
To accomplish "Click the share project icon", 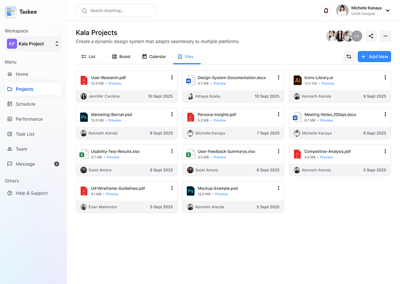I will point(371,36).
